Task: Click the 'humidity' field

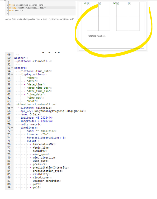Action: (x=39, y=151)
